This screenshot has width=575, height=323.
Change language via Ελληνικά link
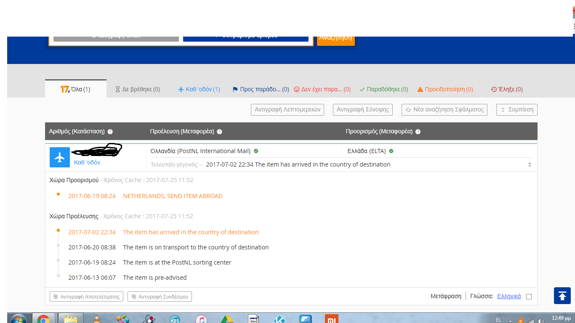(509, 296)
